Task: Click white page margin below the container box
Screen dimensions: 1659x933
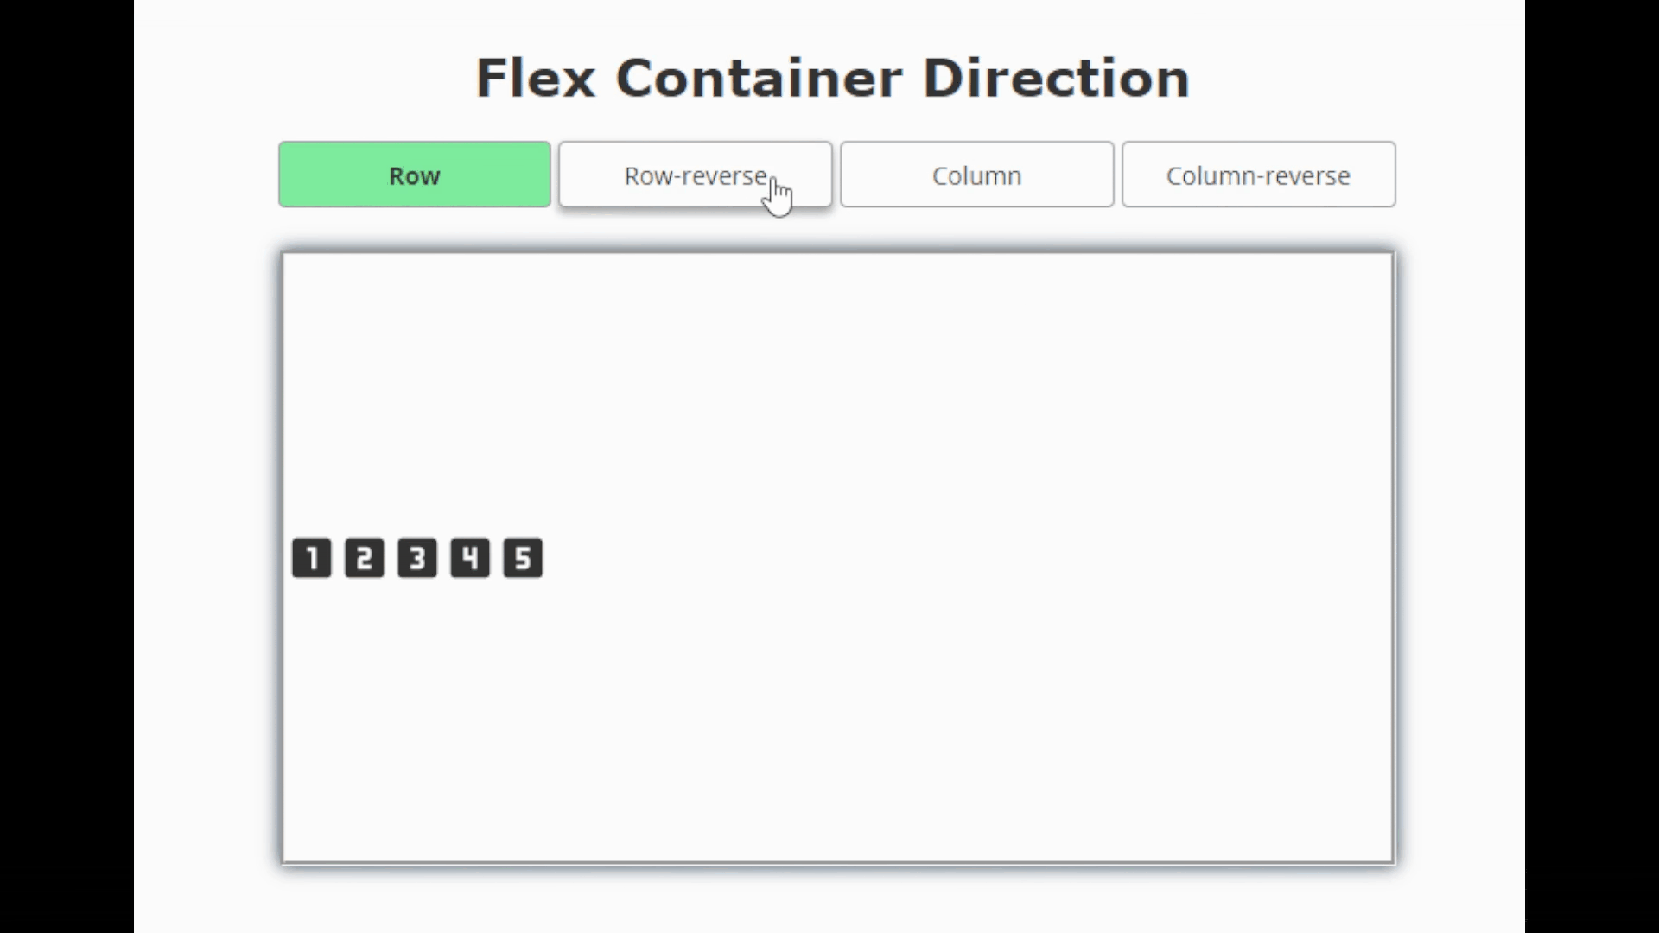Action: (829, 900)
